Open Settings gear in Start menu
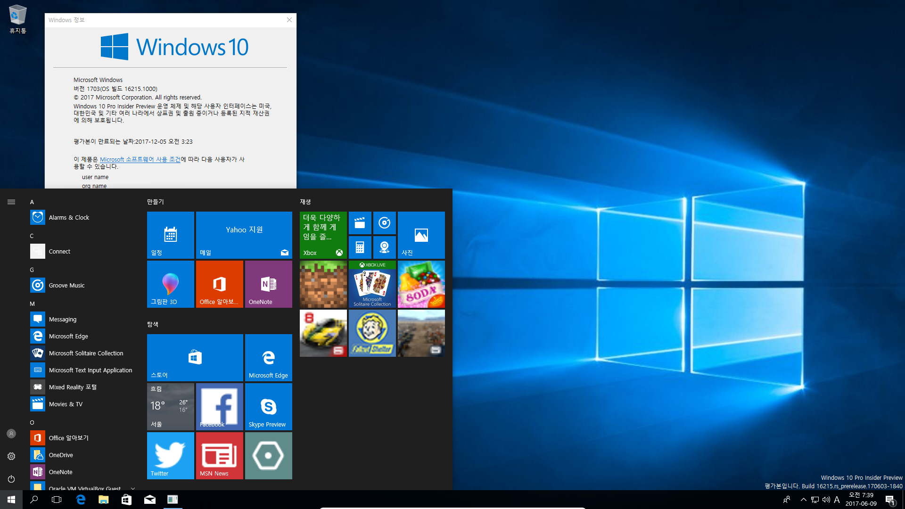Screen dimensions: 905x509 (11, 456)
